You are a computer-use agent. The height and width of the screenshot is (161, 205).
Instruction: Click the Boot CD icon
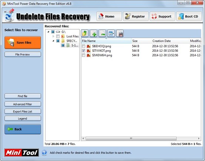point(181,16)
